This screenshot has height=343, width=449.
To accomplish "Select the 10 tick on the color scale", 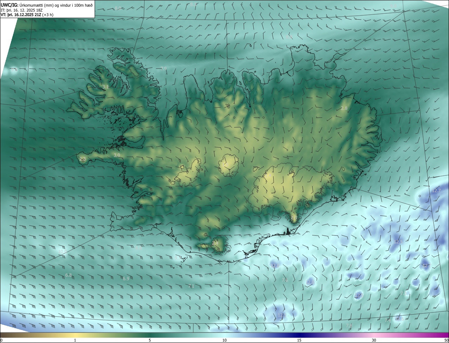I will (224, 340).
